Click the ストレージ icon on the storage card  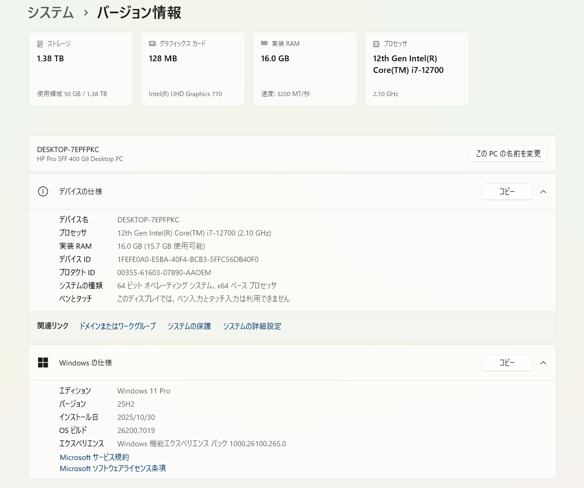(x=40, y=43)
